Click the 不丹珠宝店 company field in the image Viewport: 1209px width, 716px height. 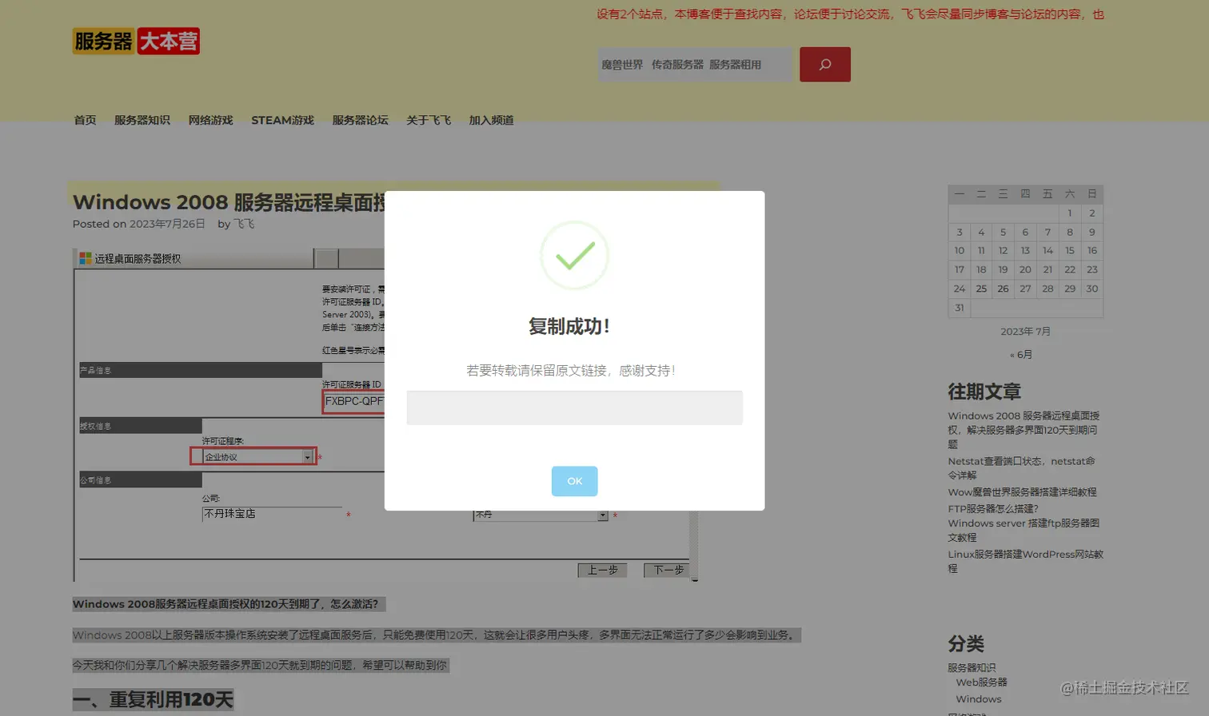point(272,514)
